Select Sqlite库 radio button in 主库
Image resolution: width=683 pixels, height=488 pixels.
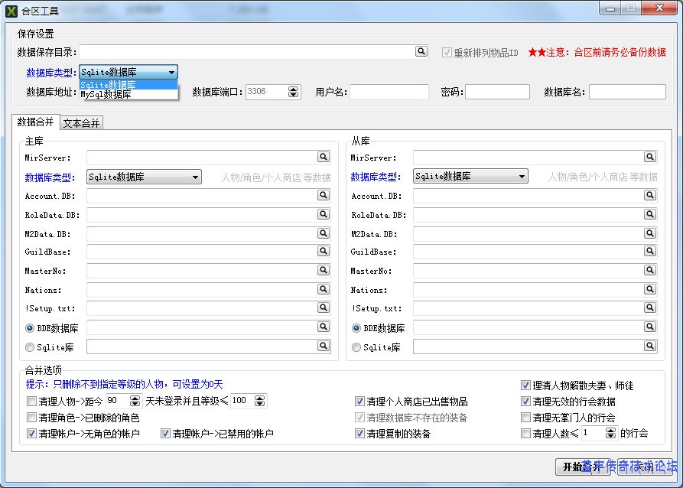tap(31, 347)
